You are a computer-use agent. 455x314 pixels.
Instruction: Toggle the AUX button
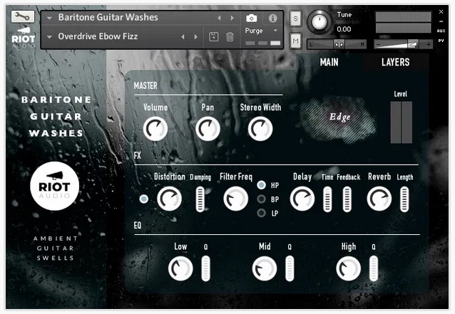click(x=441, y=31)
